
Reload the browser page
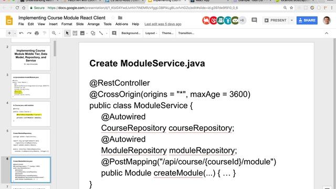17,8
